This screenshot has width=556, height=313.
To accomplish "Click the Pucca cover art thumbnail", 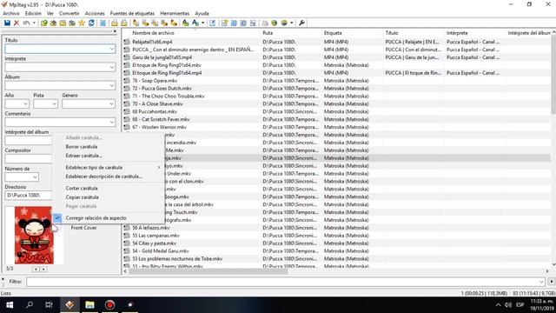I will pos(34,236).
